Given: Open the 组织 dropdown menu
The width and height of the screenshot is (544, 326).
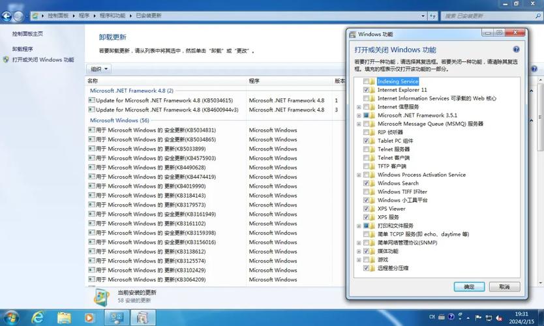Looking at the screenshot, I should pyautogui.click(x=99, y=69).
